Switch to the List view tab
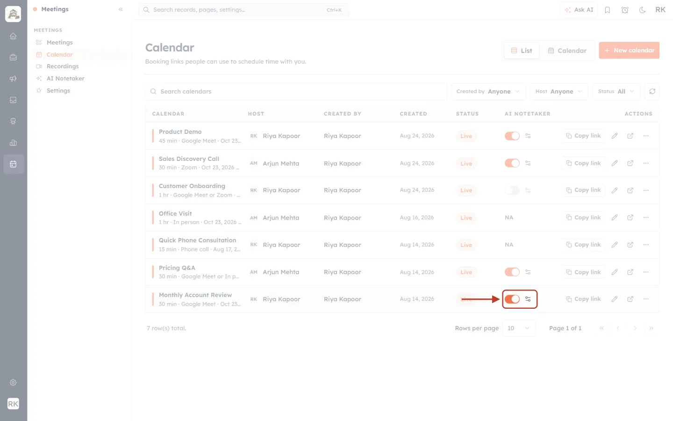Screen dimensions: 673x421 pyautogui.click(x=522, y=51)
